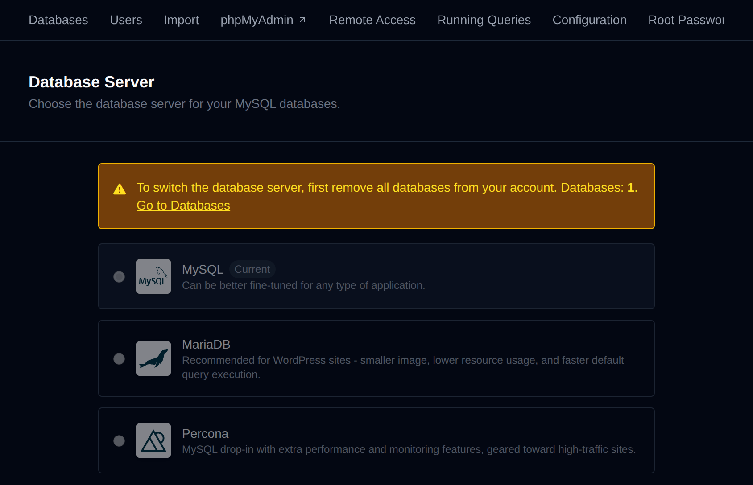Click the Percona option title
The height and width of the screenshot is (485, 753).
tap(205, 434)
